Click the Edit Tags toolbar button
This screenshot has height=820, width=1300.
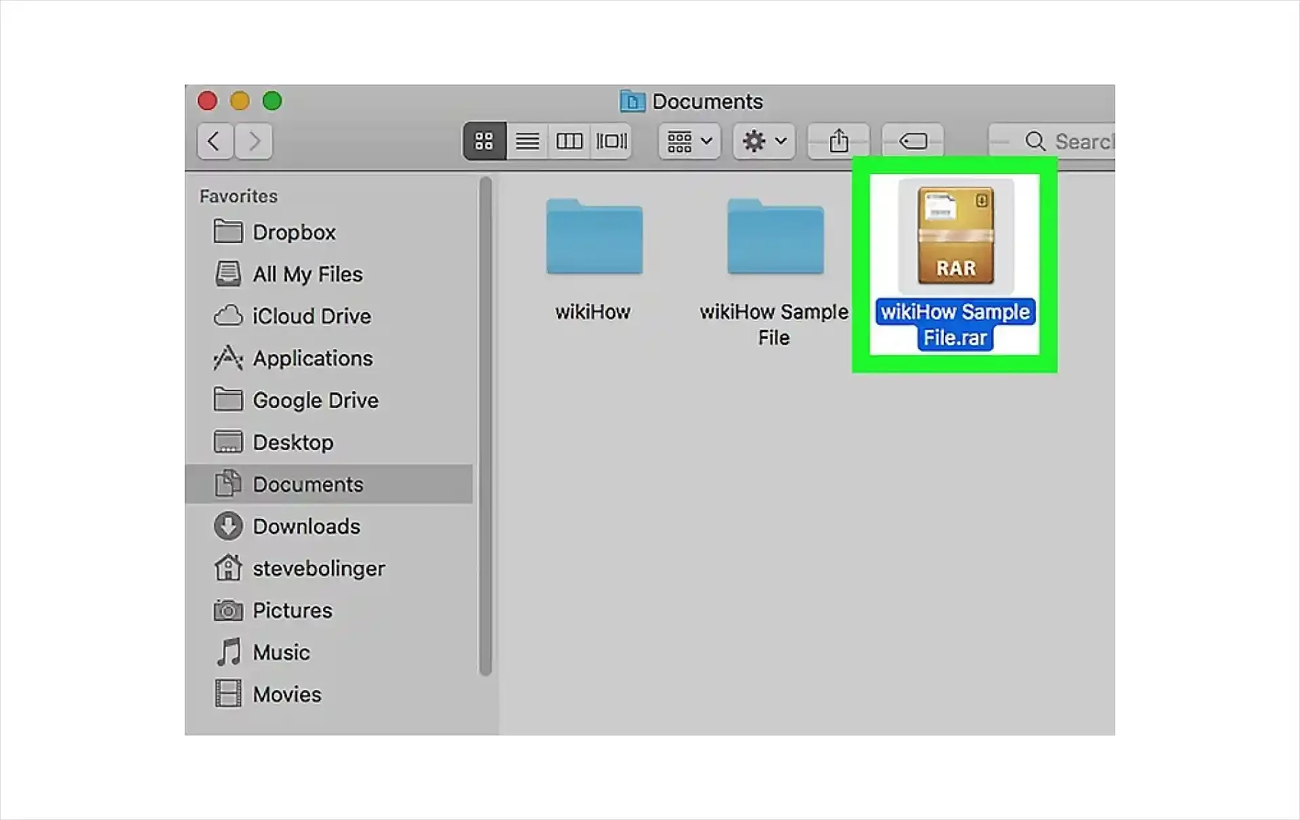pos(913,141)
